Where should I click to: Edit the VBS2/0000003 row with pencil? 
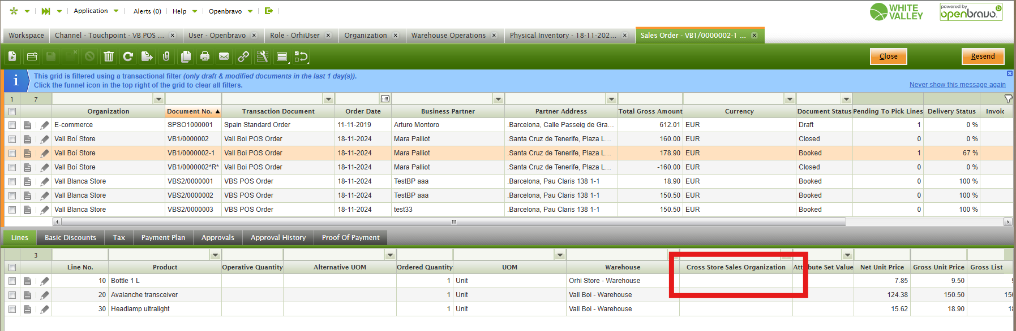[45, 210]
